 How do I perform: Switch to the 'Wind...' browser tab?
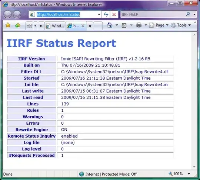(x=55, y=26)
